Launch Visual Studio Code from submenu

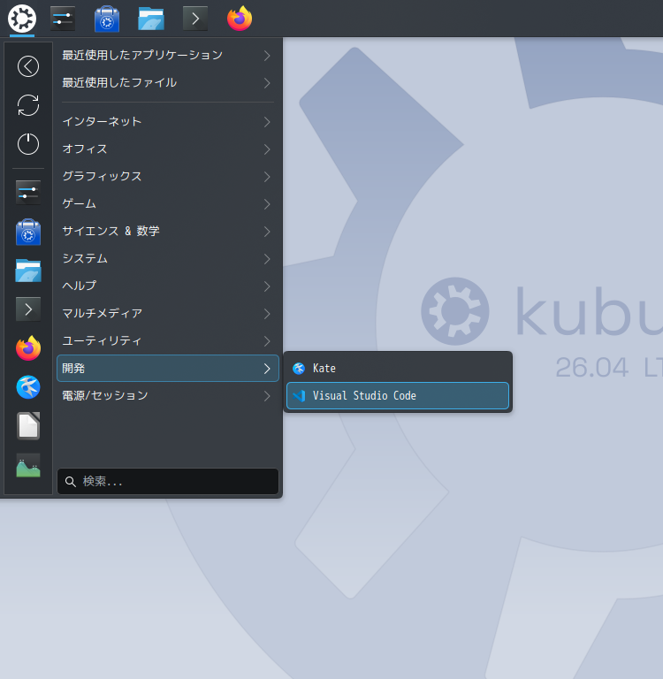(398, 396)
